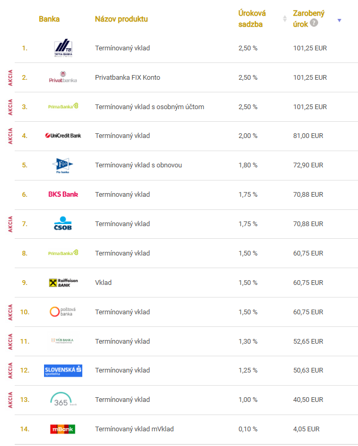
Task: Click the 365 bank logo
Action: (63, 399)
